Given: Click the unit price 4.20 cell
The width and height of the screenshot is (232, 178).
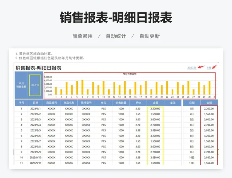Looking at the screenshot, I should coord(138,136).
